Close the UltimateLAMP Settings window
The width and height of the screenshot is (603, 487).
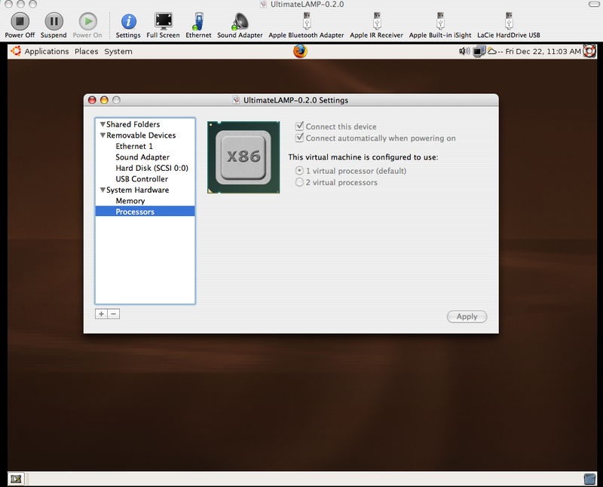[x=92, y=100]
